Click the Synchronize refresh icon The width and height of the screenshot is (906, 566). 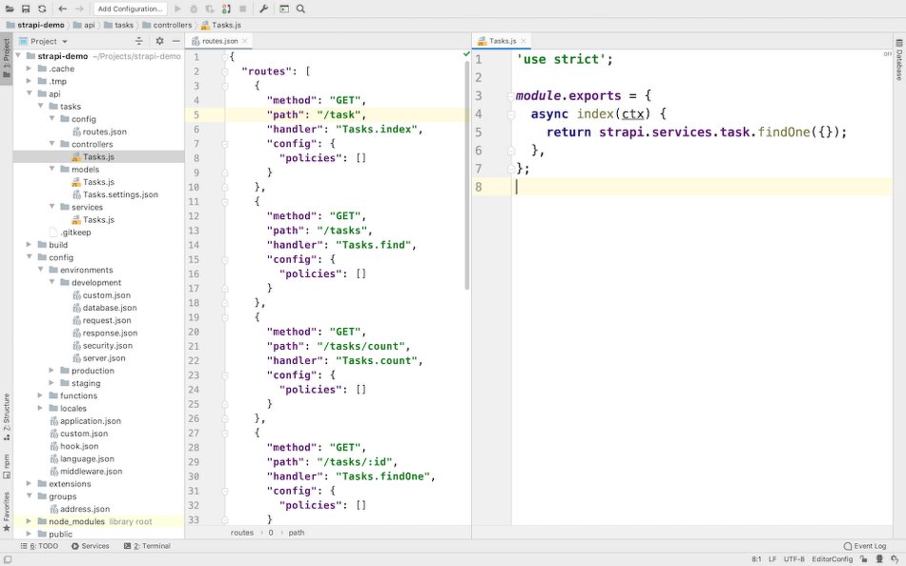coord(42,9)
